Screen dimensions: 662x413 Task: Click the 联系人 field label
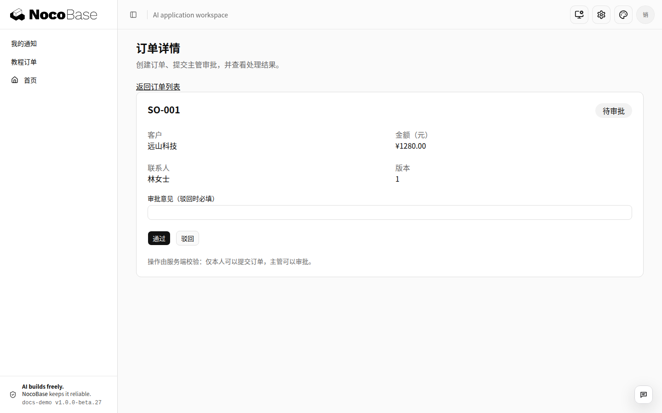pyautogui.click(x=159, y=168)
